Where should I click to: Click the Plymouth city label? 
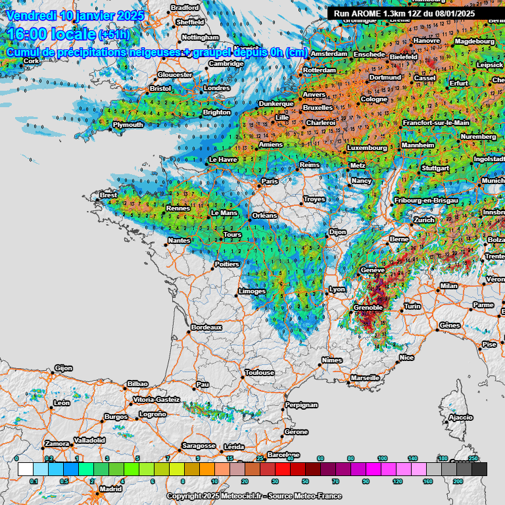coord(128,125)
